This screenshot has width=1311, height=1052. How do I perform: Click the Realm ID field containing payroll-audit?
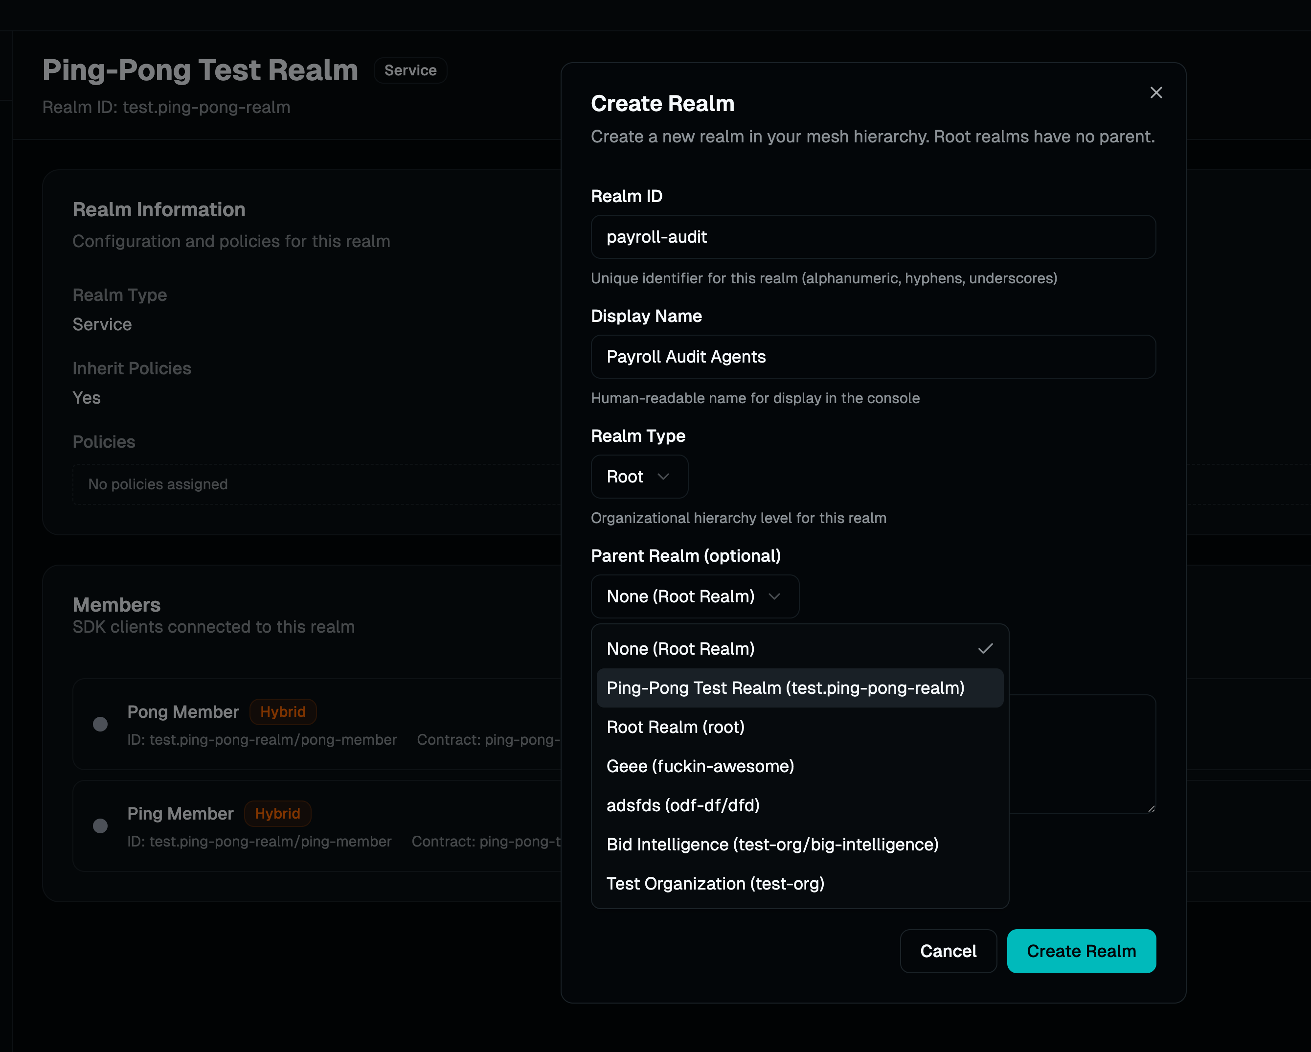coord(873,237)
